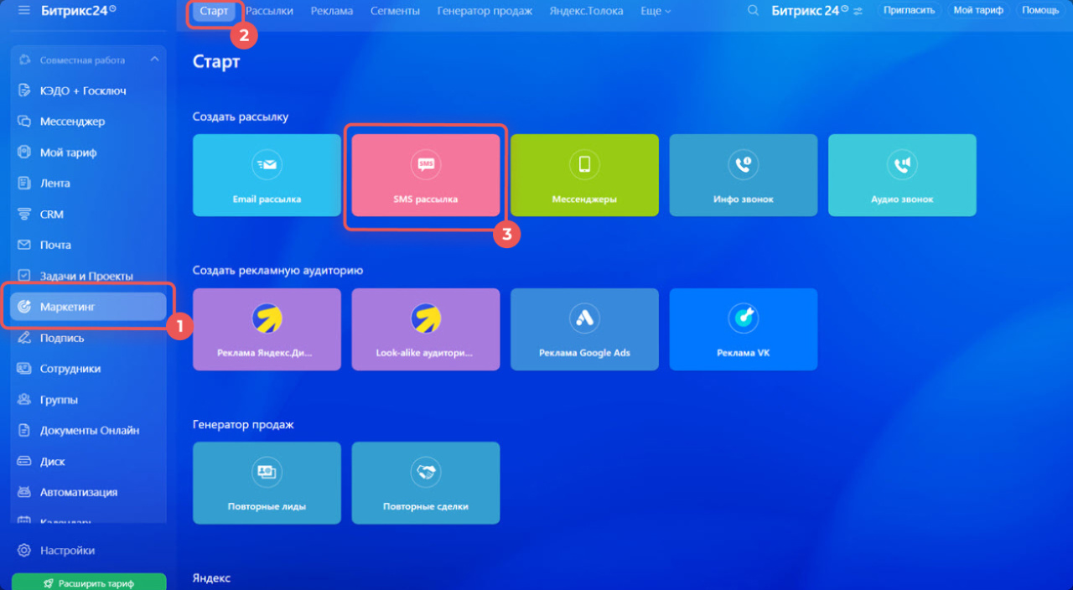Open Почта in the sidebar
This screenshot has height=590, width=1073.
pyautogui.click(x=88, y=245)
